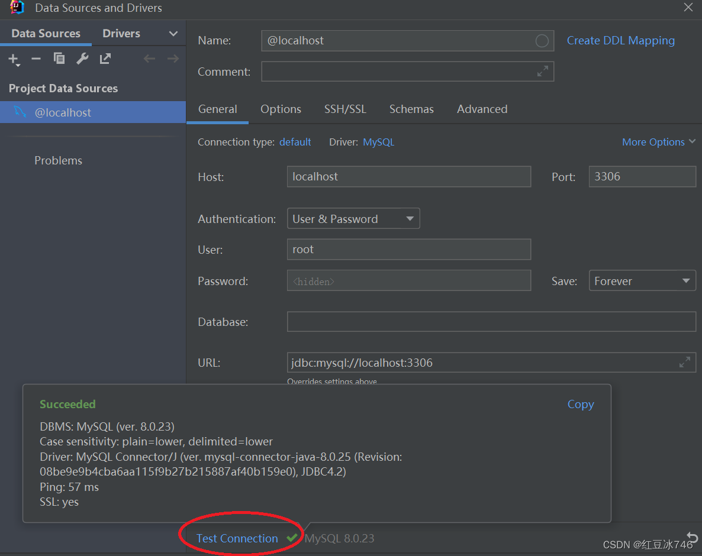Remove the selected data source with minus icon
Image resolution: width=702 pixels, height=556 pixels.
36,59
